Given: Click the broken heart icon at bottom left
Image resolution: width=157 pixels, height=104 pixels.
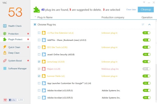Looking at the screenshot, I should 5,100.
